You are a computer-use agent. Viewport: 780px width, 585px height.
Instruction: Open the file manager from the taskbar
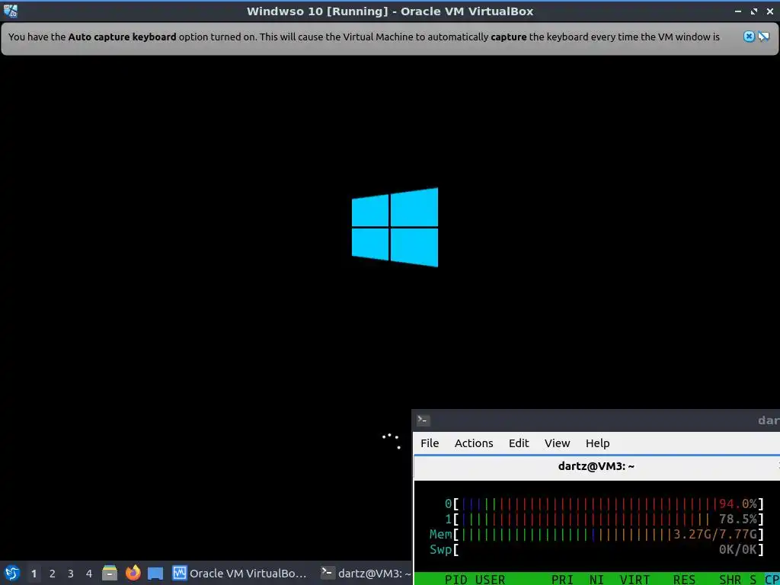tap(110, 573)
